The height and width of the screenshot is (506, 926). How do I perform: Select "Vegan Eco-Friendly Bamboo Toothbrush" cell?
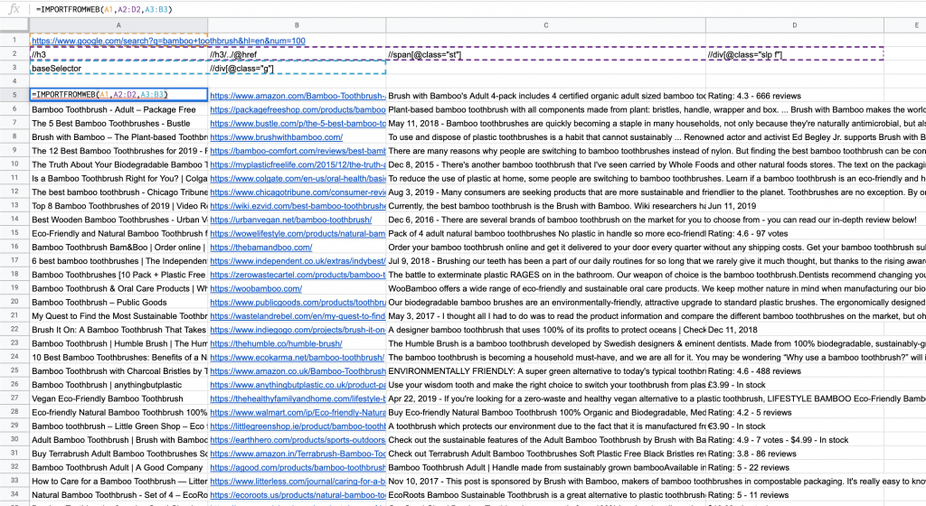[x=118, y=398]
